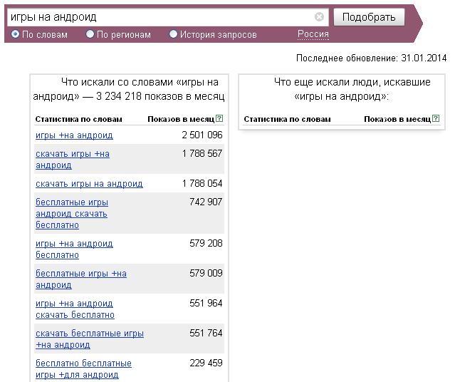Select the 'История запросов' radio option
455x382 pixels.
(173, 34)
